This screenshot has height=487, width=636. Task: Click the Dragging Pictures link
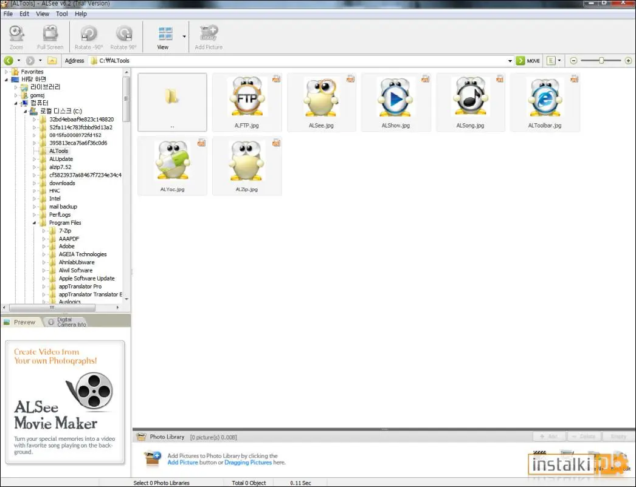248,462
